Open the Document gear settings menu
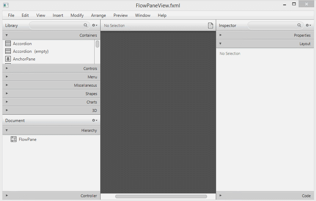Viewport: 316px width, 201px height. (x=95, y=121)
